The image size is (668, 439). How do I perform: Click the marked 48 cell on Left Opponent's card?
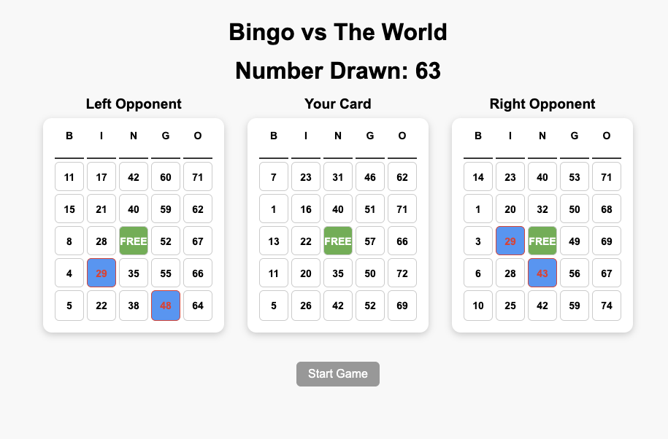(x=165, y=306)
